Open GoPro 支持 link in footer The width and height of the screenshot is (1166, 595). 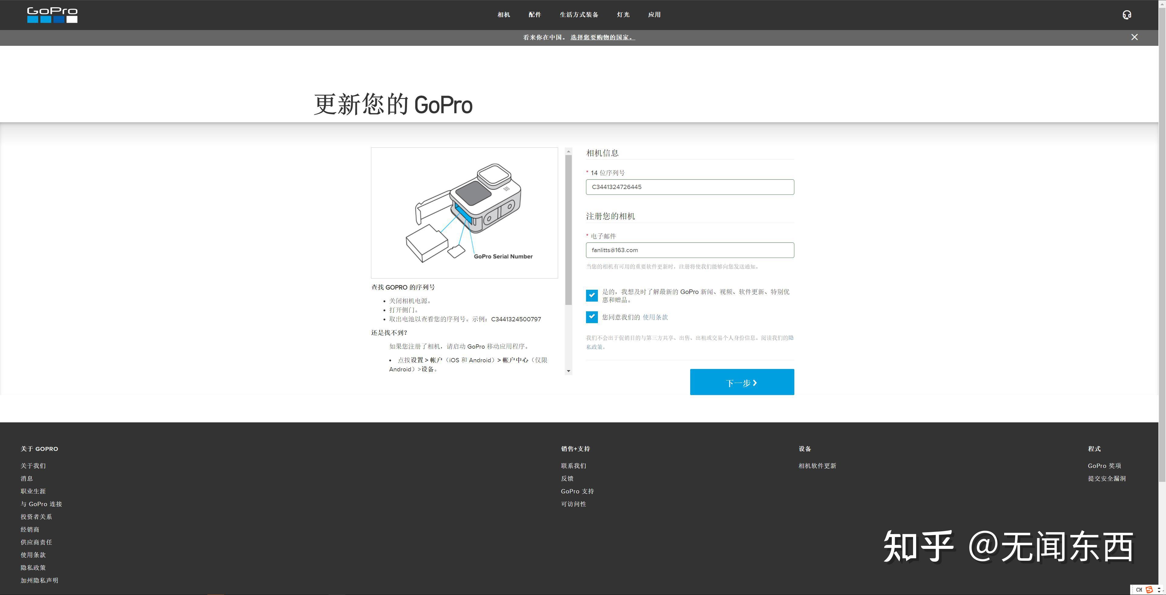tap(577, 491)
